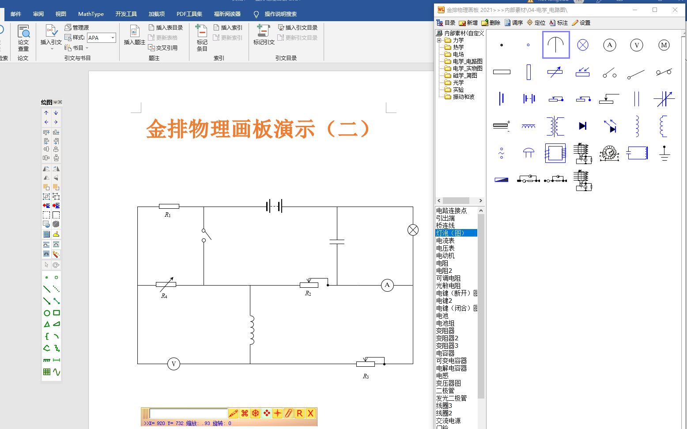
Task: Expand the 力学 tree folder
Action: (439, 40)
